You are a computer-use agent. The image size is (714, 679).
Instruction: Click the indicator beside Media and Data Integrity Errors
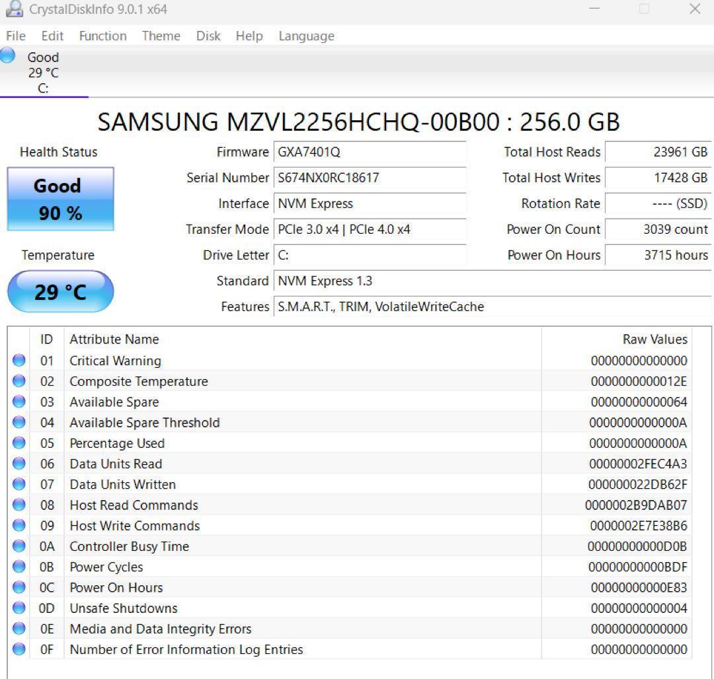19,628
